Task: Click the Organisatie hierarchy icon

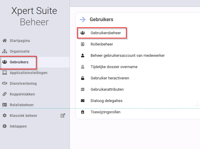Action: [4, 51]
